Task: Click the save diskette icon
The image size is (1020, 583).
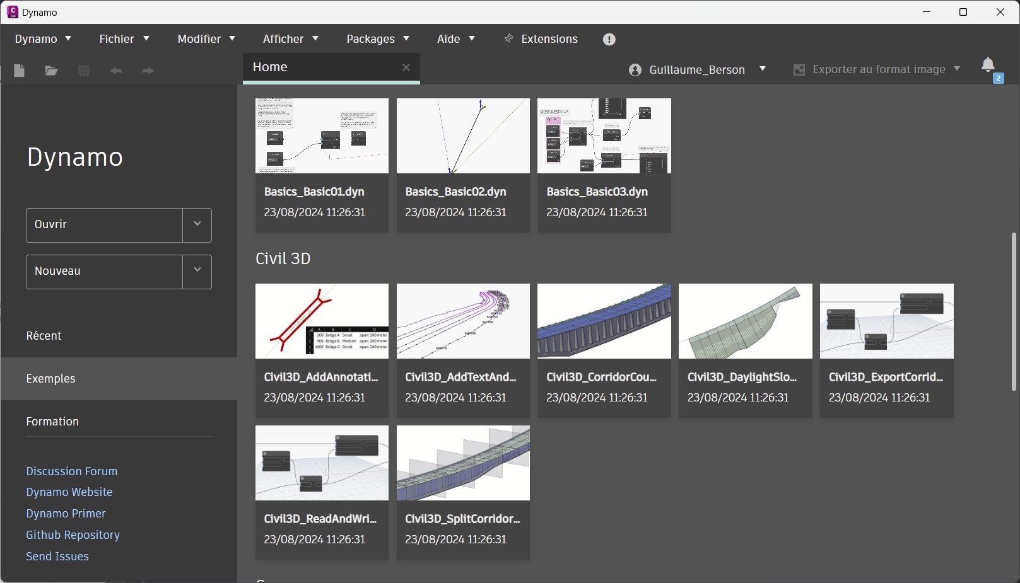Action: click(83, 71)
